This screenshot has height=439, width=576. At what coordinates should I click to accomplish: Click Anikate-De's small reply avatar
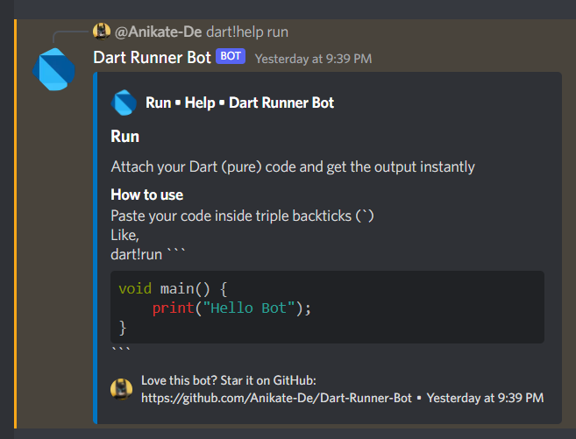click(102, 32)
